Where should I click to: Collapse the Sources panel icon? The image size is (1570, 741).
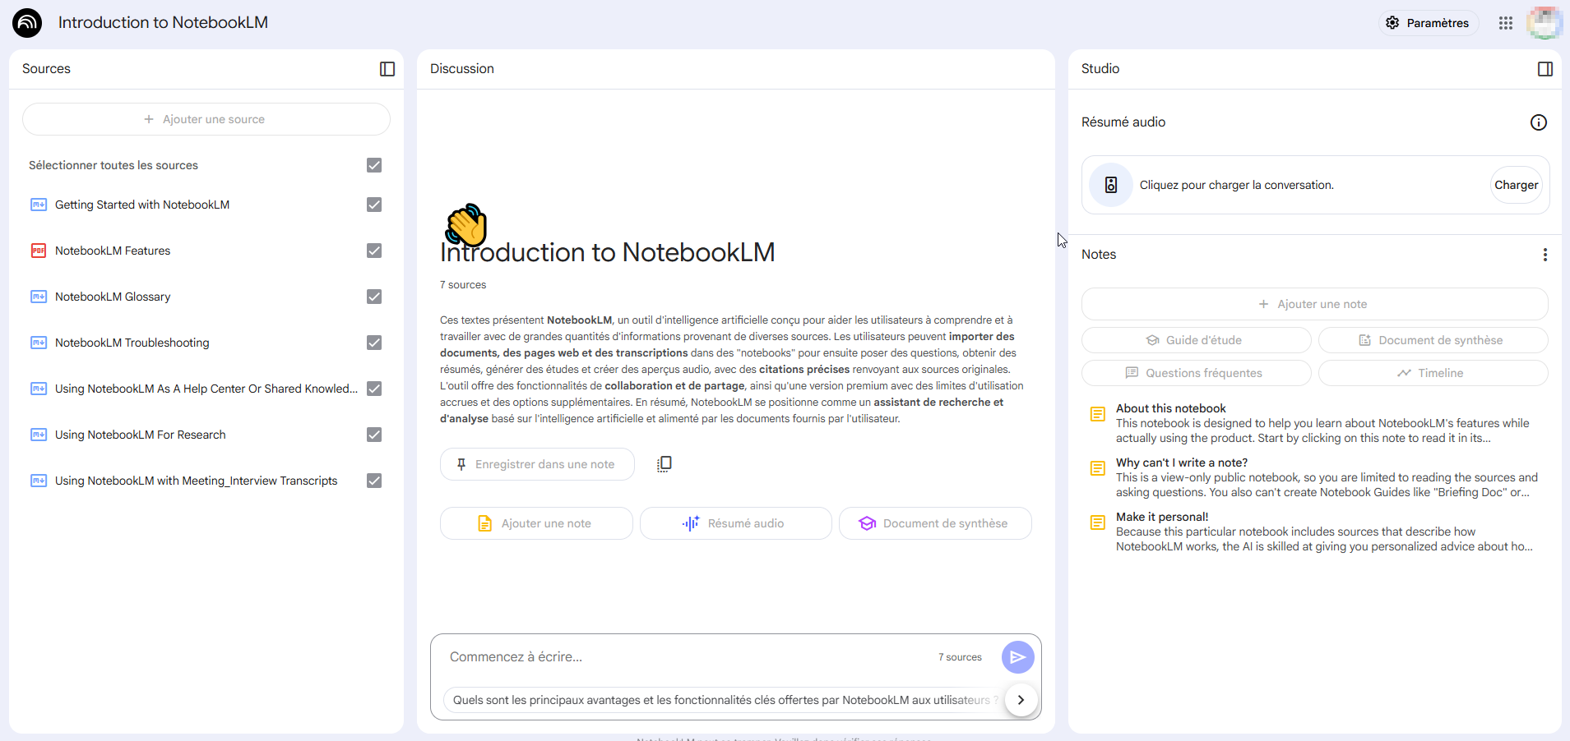tap(387, 69)
